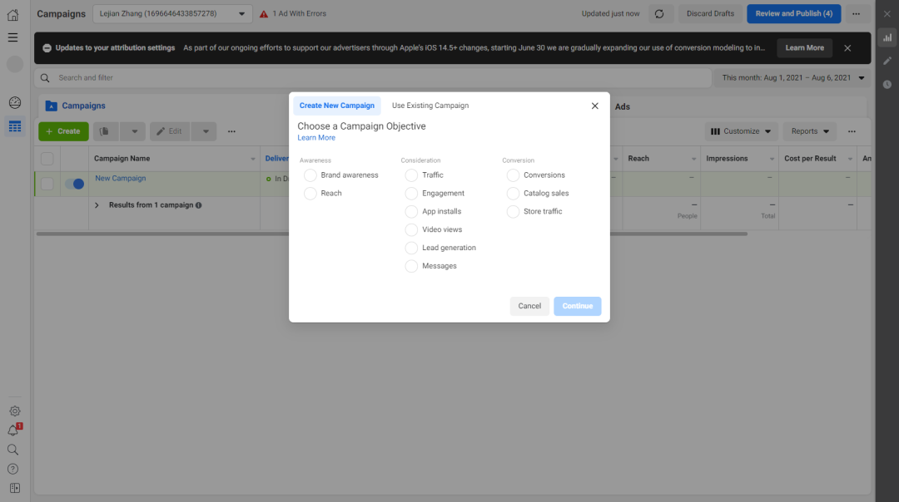Click the toolbar ellipsis next to Edit
Viewport: 899px width, 502px height.
(231, 131)
